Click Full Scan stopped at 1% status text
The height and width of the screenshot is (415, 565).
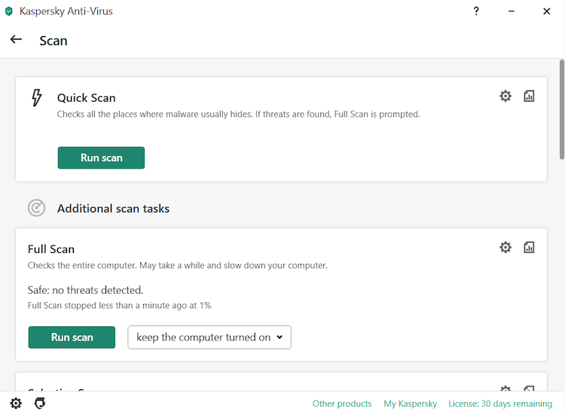point(119,306)
